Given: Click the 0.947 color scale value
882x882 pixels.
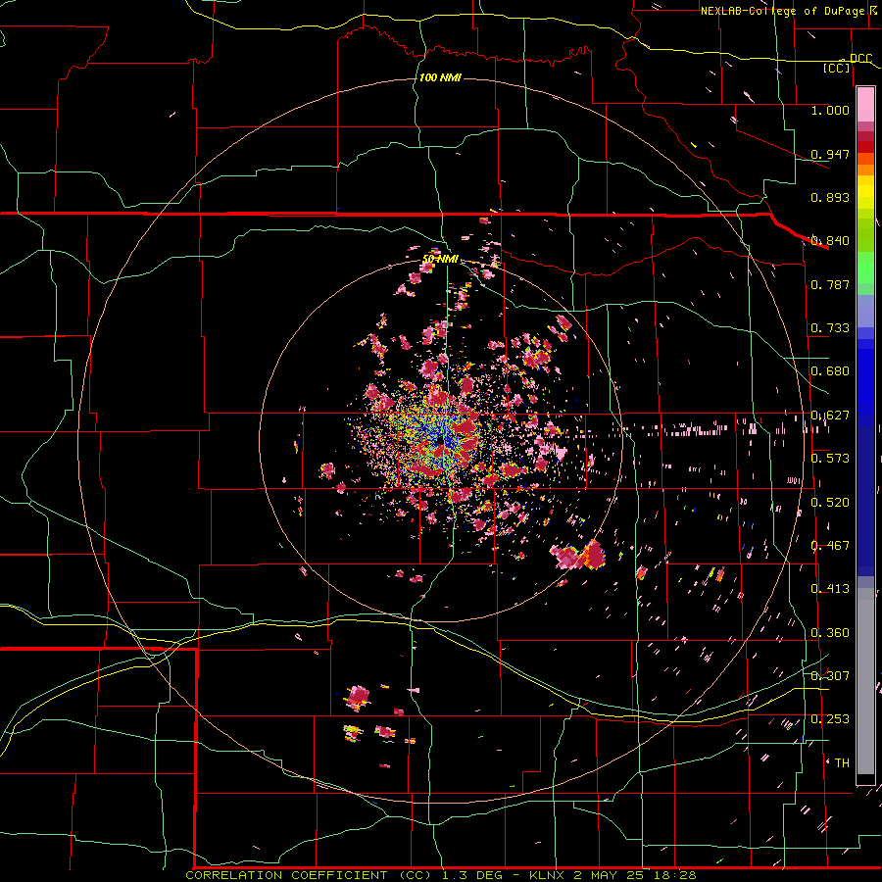Looking at the screenshot, I should tap(830, 154).
